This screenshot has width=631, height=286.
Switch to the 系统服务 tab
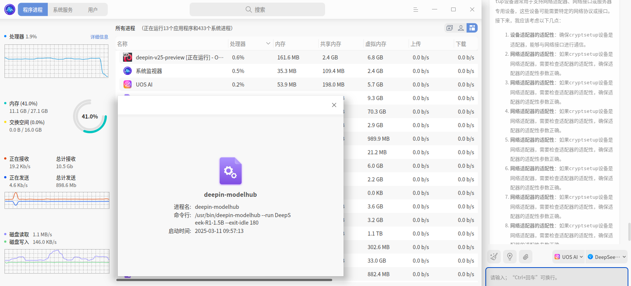pos(63,10)
